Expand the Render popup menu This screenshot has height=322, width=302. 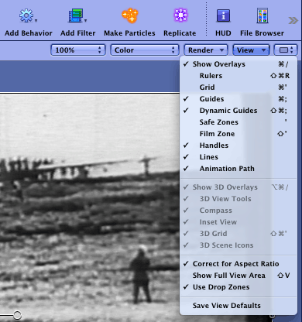click(206, 50)
